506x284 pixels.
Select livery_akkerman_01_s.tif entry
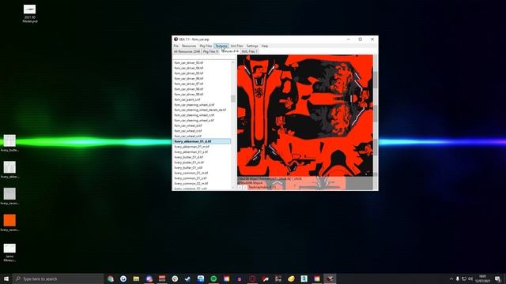tap(202, 151)
